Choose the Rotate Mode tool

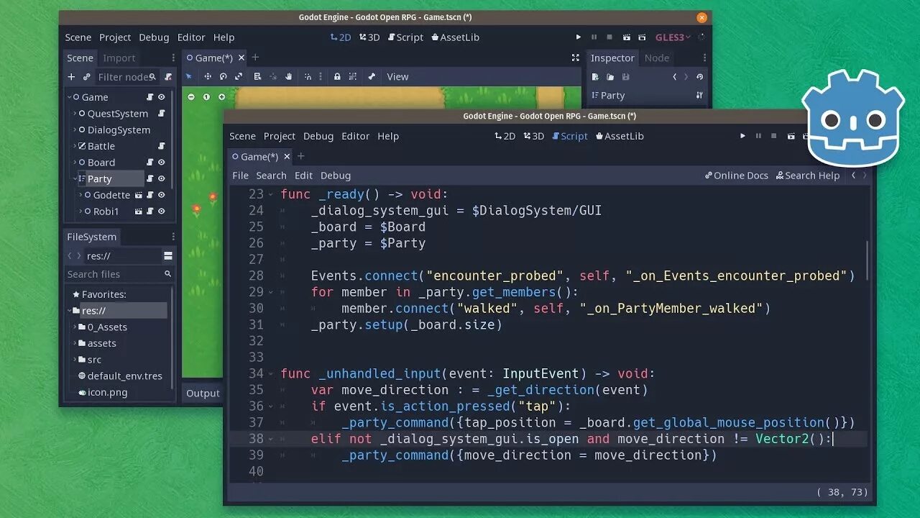(224, 76)
